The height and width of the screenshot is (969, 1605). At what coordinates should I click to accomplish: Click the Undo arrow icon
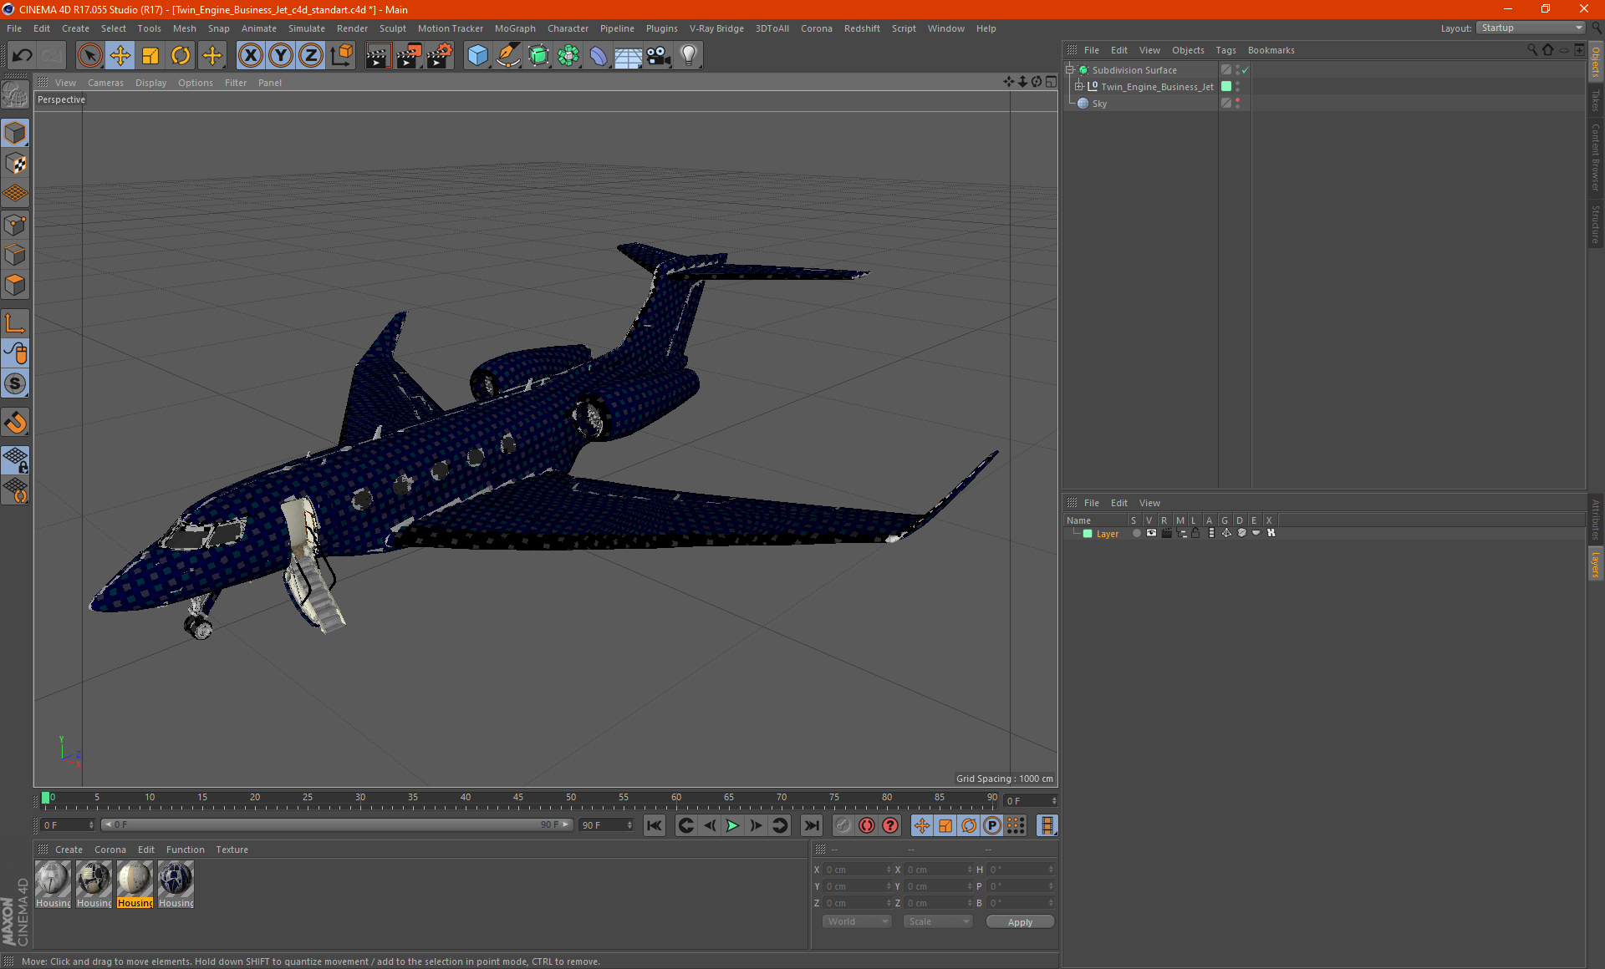click(x=22, y=56)
